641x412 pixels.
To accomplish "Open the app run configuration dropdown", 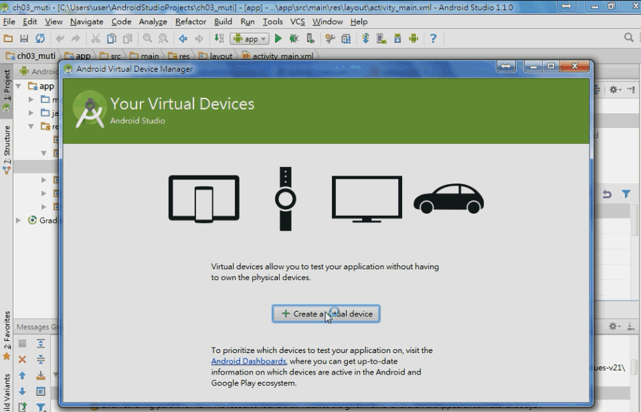I will tap(250, 38).
